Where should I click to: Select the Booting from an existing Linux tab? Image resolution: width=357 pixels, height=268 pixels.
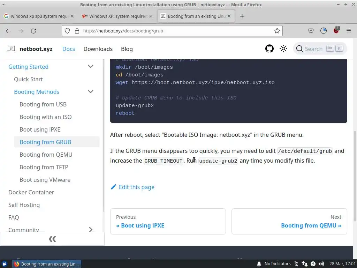(x=196, y=16)
